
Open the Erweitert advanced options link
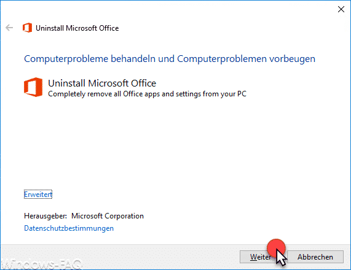(38, 195)
